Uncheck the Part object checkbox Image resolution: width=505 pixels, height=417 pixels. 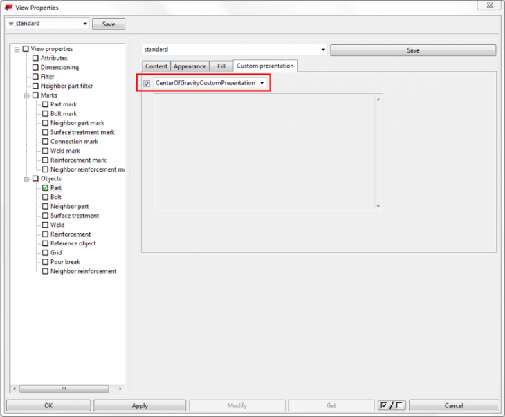pyautogui.click(x=46, y=188)
